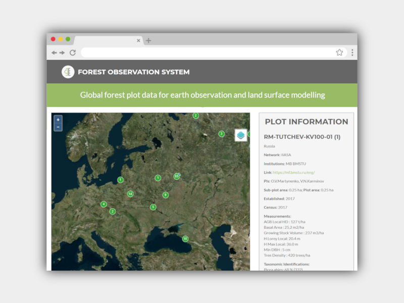Click the Taxonomic Identifications heading
The width and height of the screenshot is (404, 303).
pos(286,264)
